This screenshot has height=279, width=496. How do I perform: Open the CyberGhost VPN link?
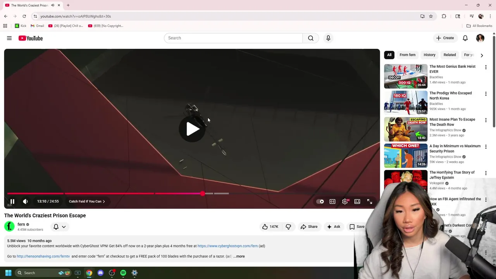[227, 246]
